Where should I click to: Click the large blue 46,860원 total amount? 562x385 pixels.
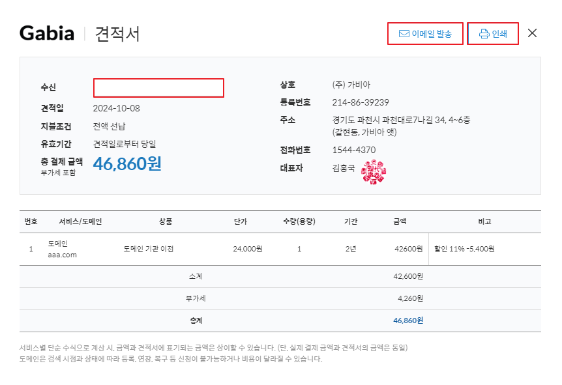pos(127,164)
